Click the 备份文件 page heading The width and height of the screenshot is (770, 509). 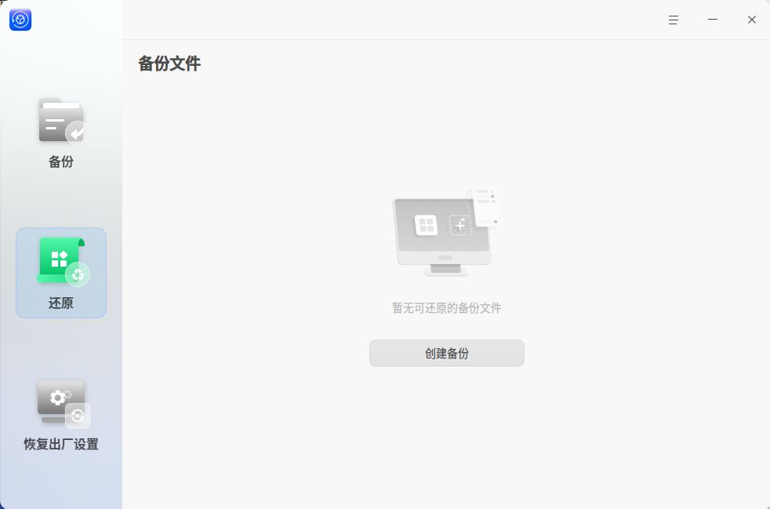[169, 64]
